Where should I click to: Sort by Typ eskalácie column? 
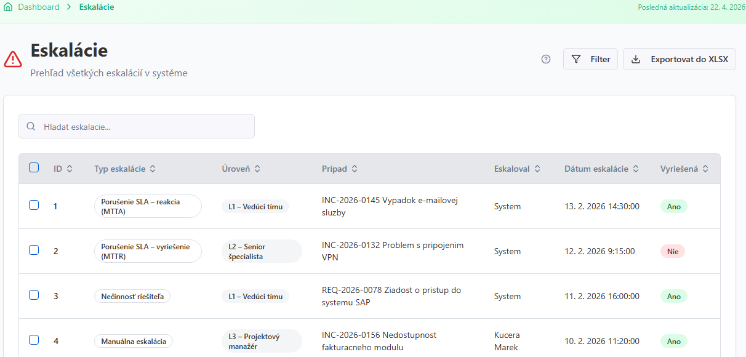pyautogui.click(x=153, y=169)
